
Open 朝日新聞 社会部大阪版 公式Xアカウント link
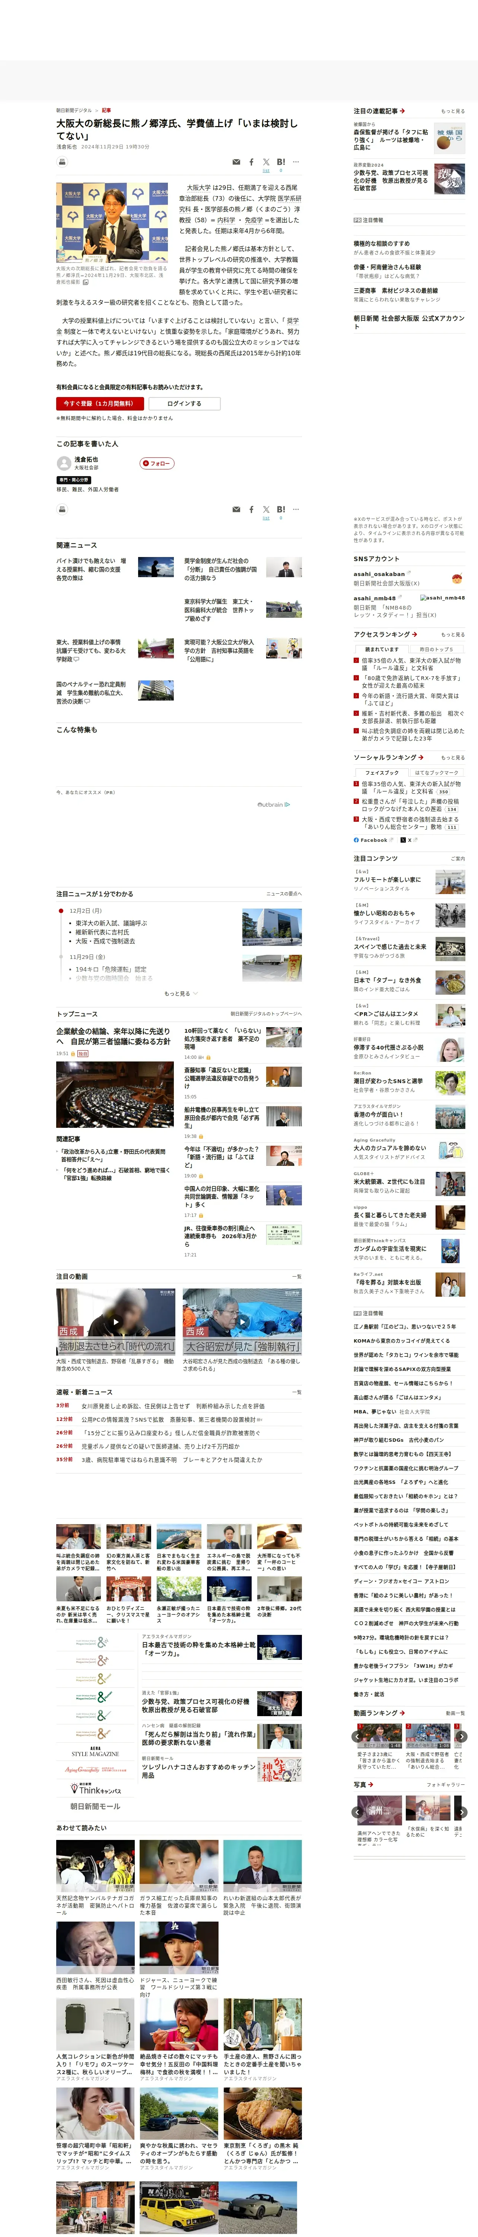pyautogui.click(x=409, y=322)
